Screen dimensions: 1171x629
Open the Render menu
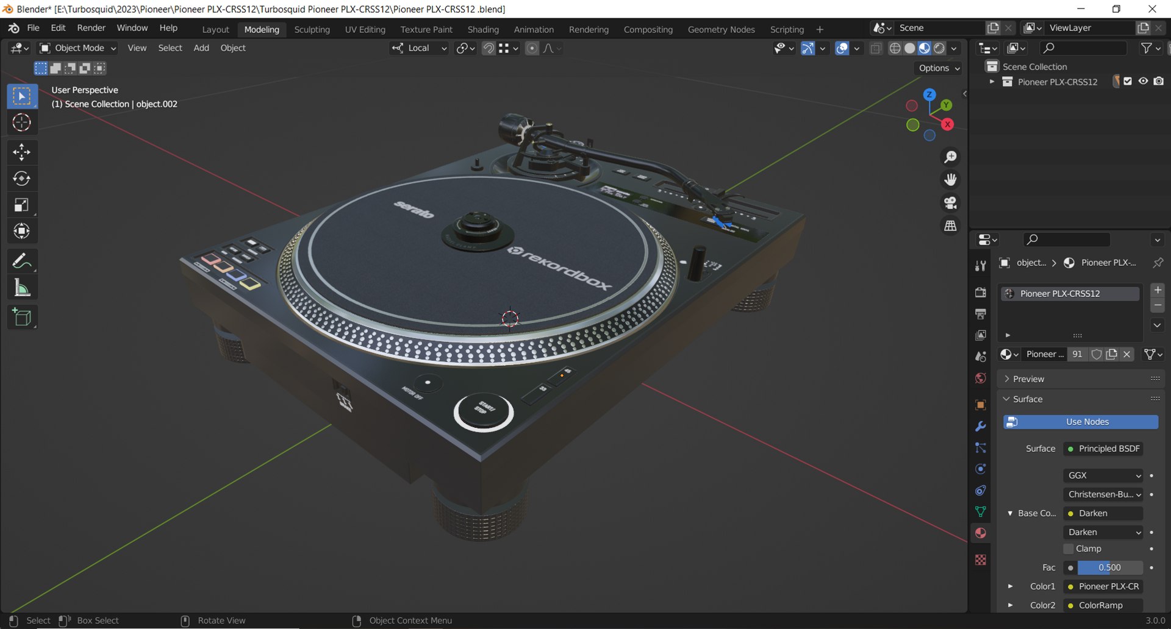(x=91, y=28)
